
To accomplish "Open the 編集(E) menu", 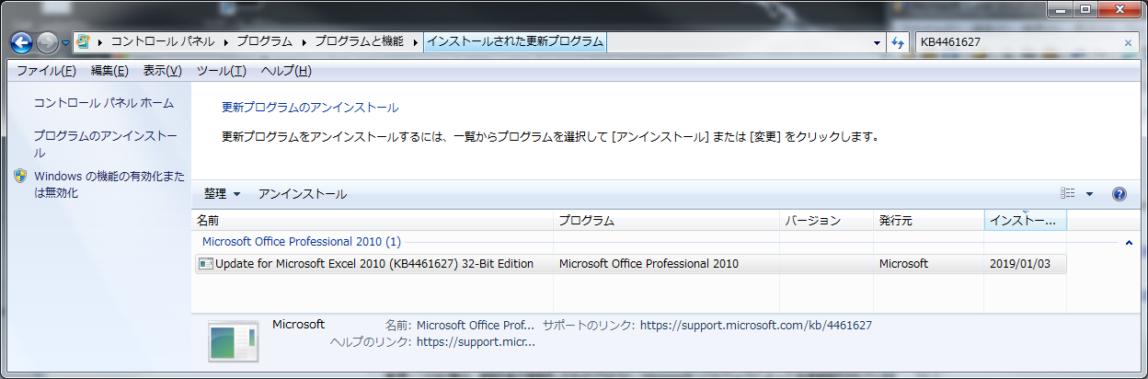I will (x=109, y=71).
